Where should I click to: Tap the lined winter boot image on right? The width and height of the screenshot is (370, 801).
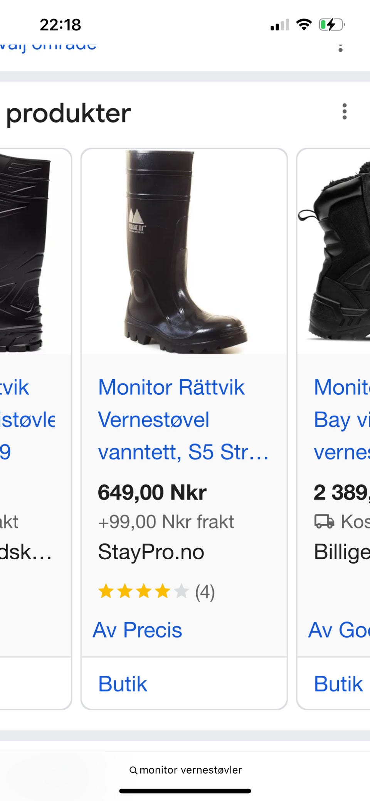point(334,252)
